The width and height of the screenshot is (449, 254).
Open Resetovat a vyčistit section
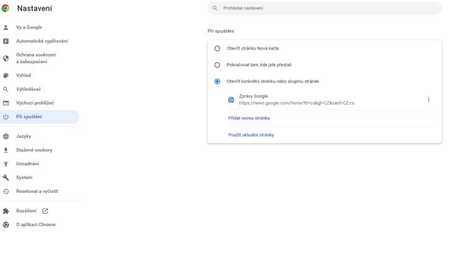(40, 191)
